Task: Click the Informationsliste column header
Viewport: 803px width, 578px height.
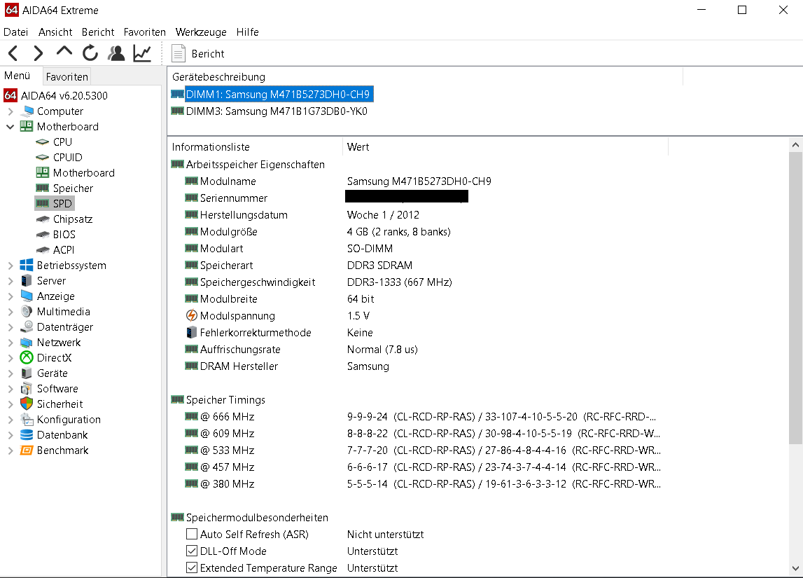Action: point(255,147)
